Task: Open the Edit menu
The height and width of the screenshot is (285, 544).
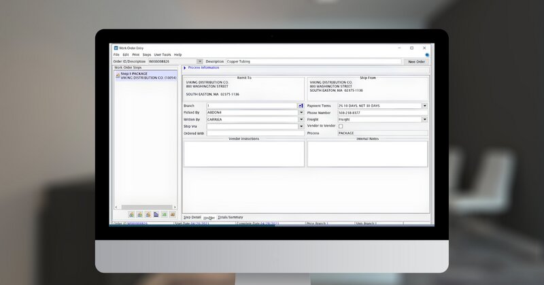Action: tap(126, 55)
